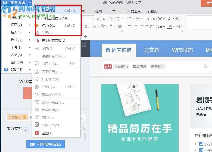Click the 打开更多文档 button

click(x=46, y=144)
